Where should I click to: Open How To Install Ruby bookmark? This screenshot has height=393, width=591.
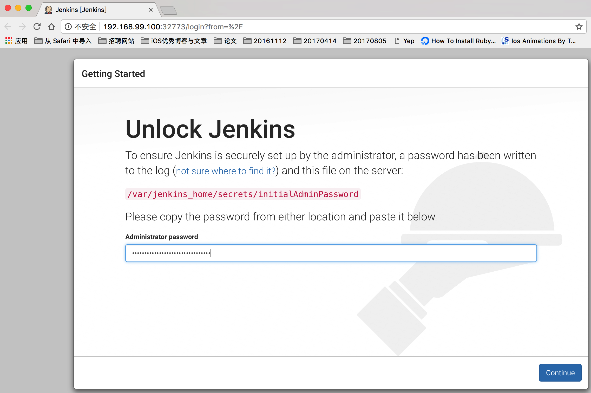(458, 41)
